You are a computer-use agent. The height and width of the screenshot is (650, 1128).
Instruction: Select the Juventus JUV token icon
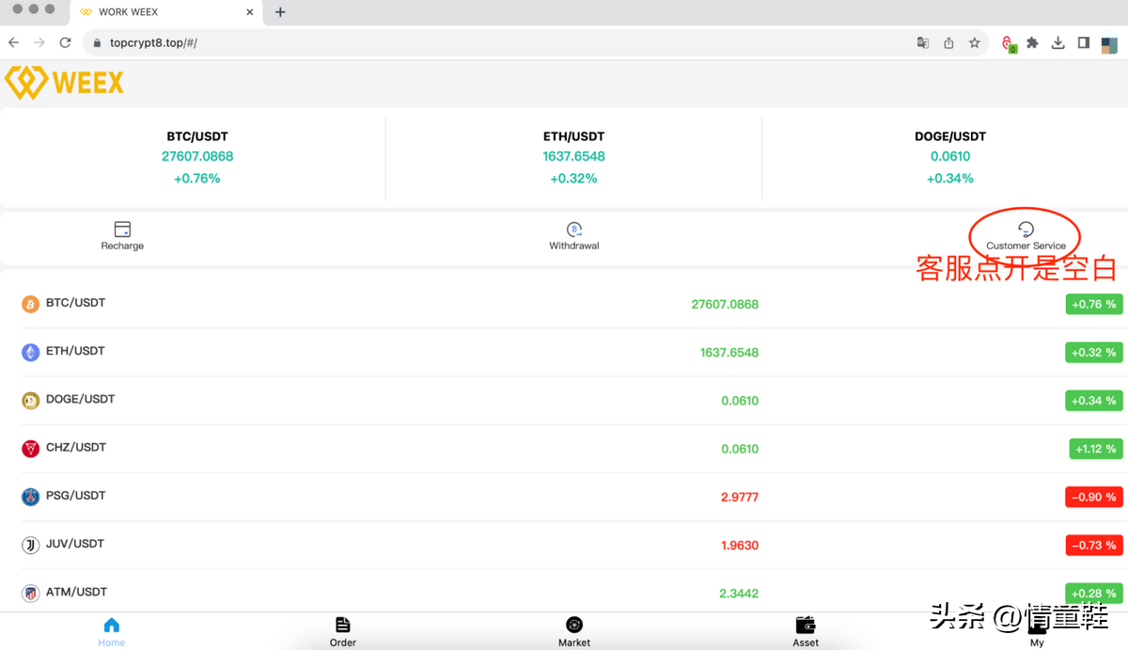click(x=31, y=545)
